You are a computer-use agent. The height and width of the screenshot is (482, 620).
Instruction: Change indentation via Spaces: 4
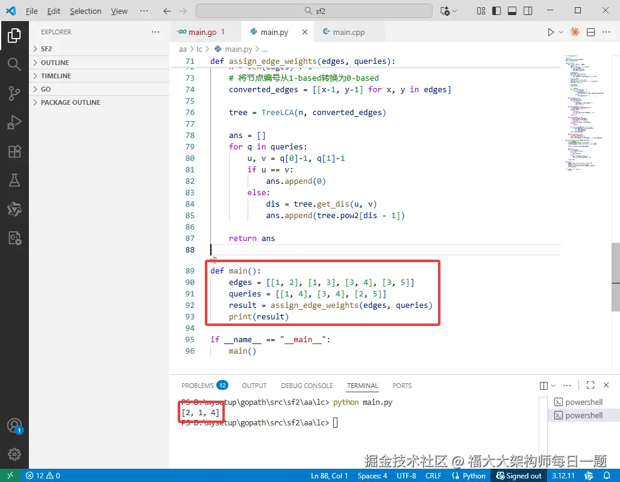coord(372,475)
